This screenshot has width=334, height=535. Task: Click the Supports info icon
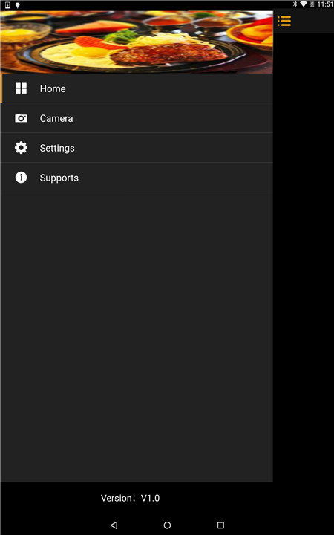21,178
